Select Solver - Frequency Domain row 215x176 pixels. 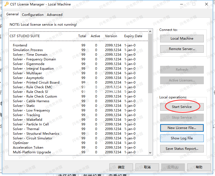point(74,59)
